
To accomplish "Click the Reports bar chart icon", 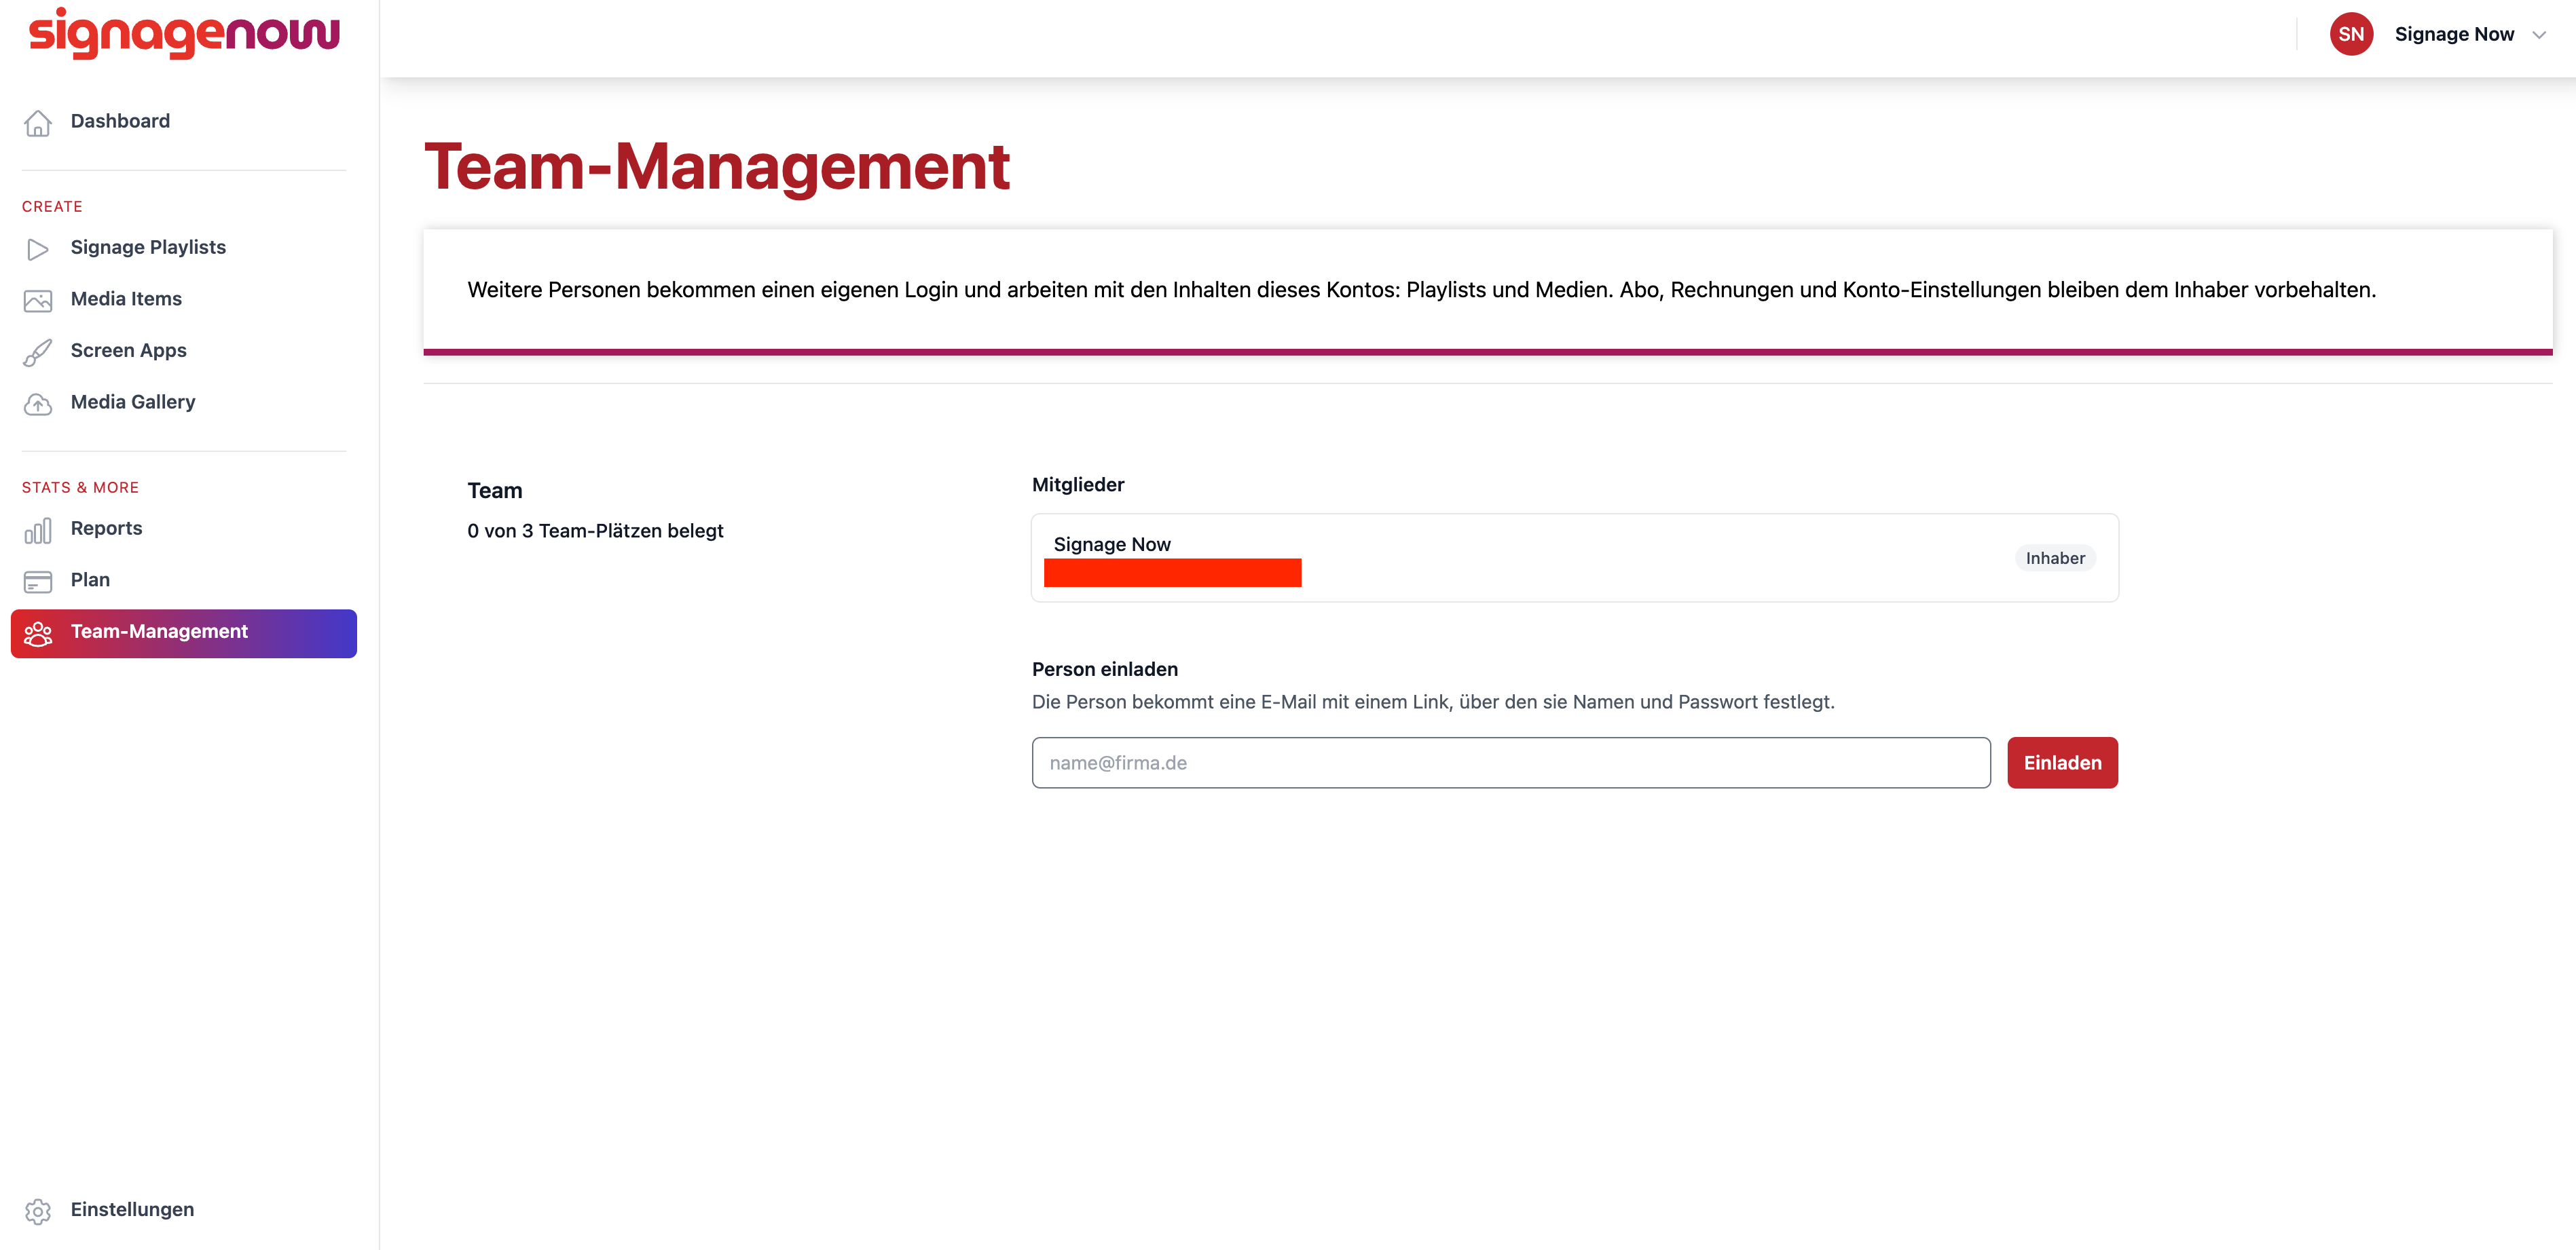I will [x=38, y=529].
